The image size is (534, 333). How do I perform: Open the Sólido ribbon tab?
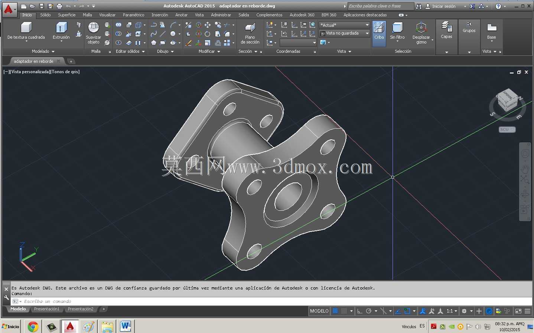45,15
